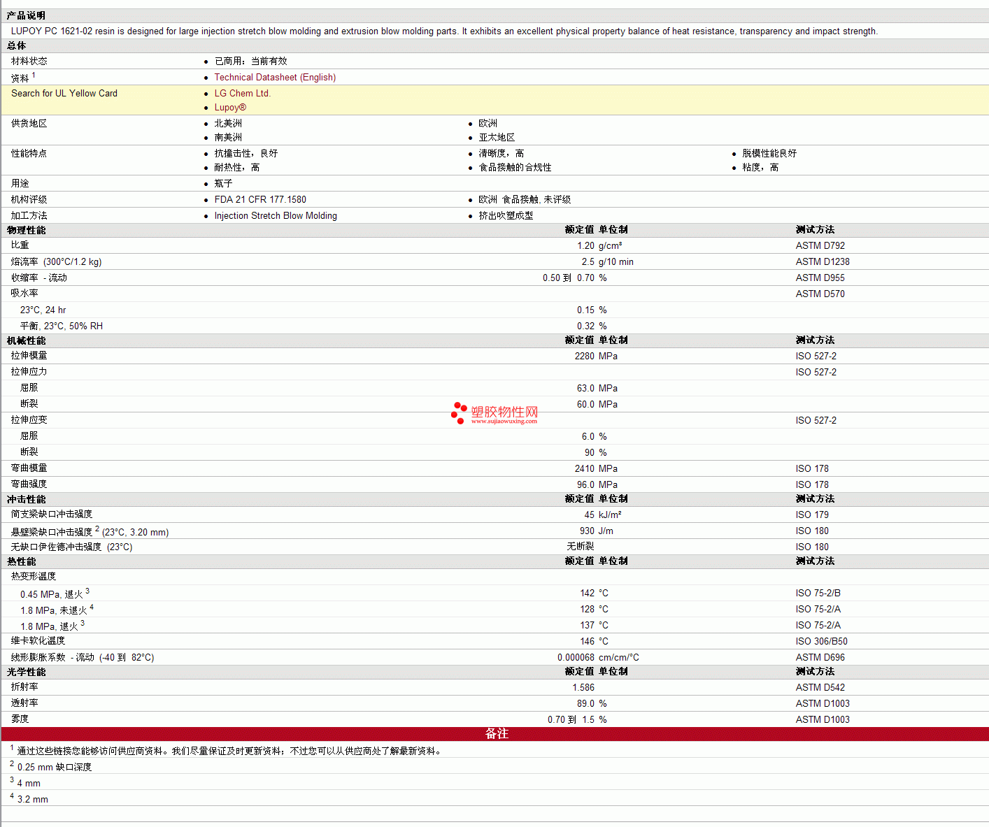Open the Technical Datasheet (English) link
Viewport: 989px width, 827px height.
coord(275,78)
